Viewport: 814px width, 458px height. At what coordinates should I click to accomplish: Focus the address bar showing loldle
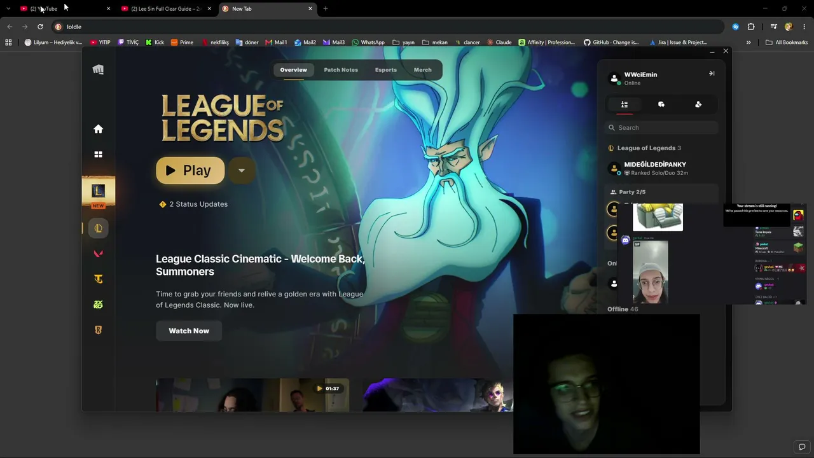388,27
